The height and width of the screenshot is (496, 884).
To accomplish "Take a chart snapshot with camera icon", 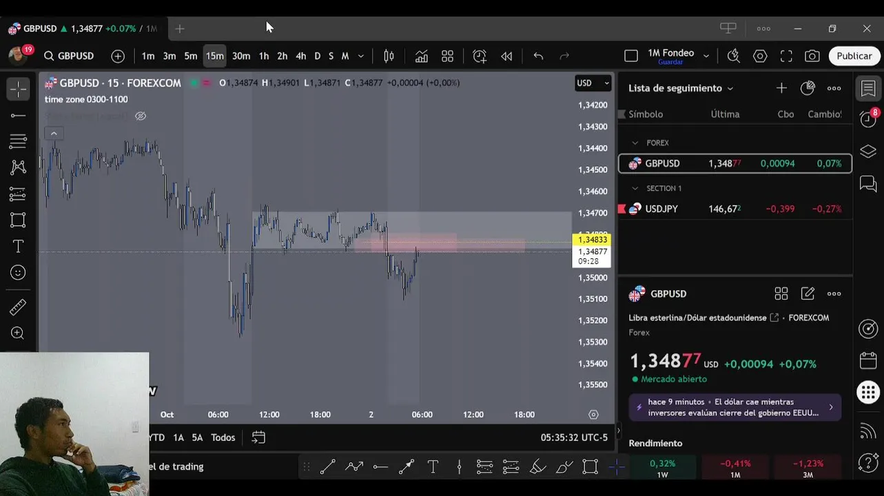I will 812,56.
